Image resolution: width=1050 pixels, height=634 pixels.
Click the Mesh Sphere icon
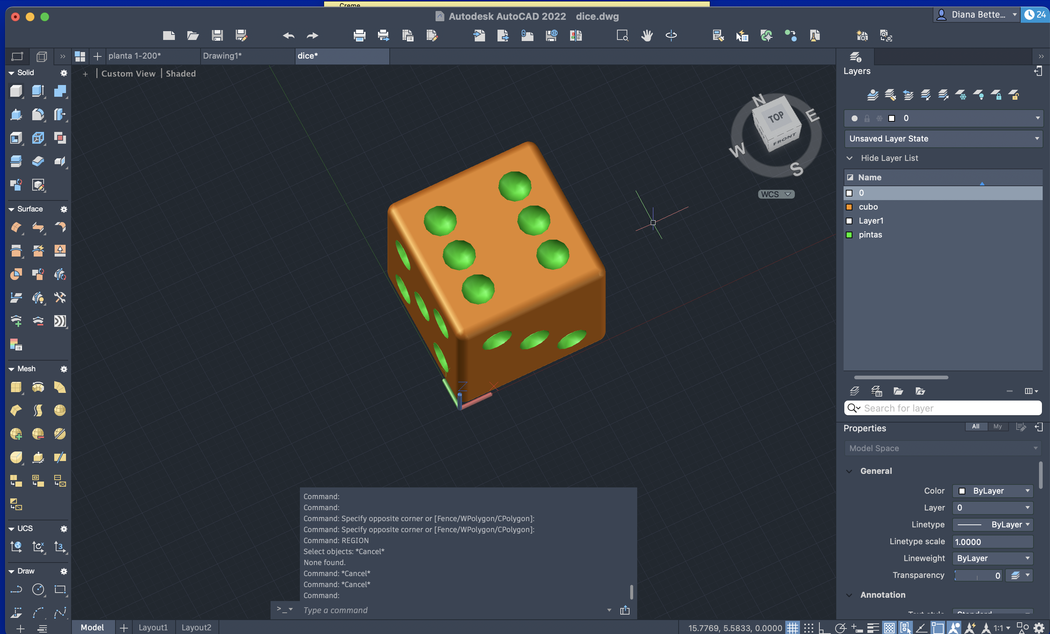(x=60, y=410)
